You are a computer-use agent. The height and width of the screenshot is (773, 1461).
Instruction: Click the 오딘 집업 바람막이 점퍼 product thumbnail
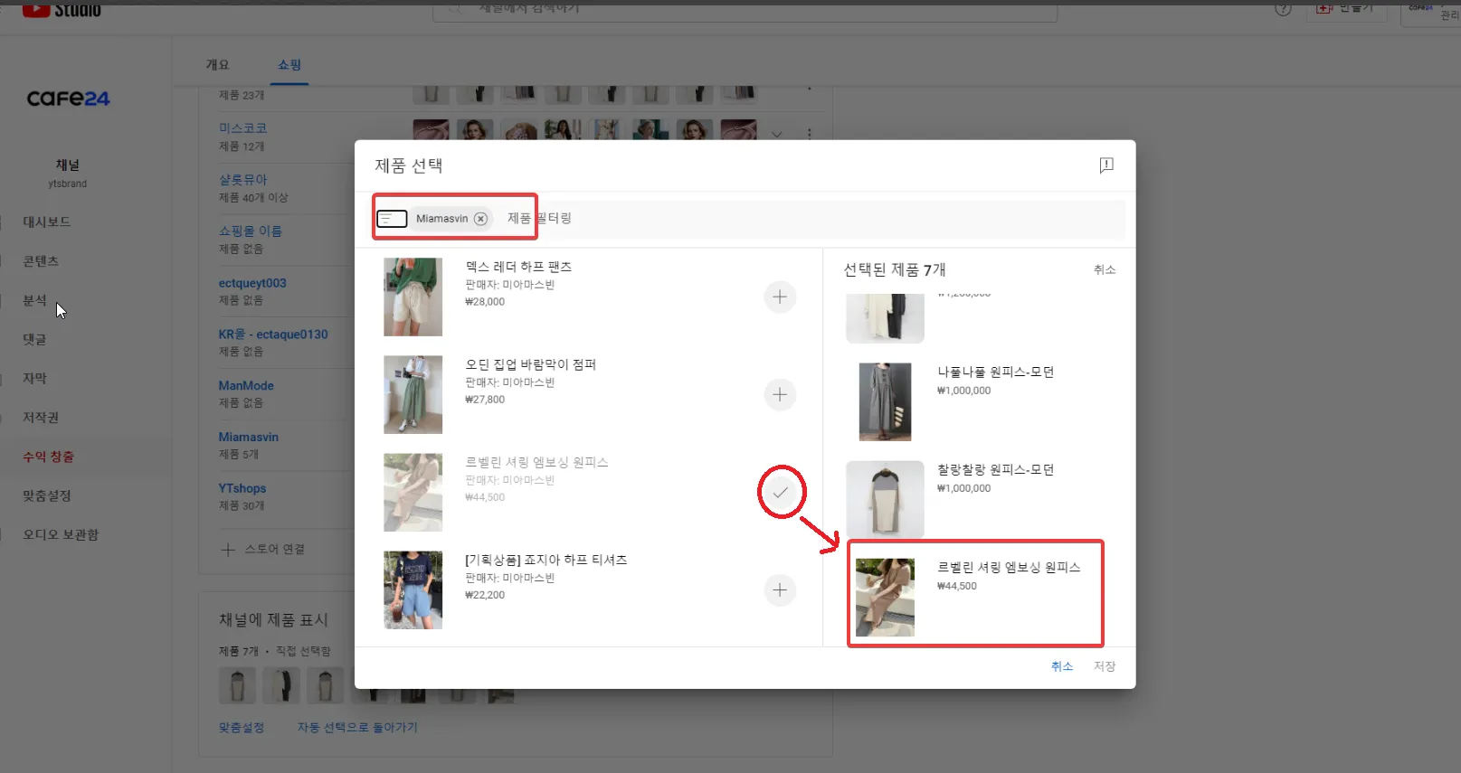413,394
